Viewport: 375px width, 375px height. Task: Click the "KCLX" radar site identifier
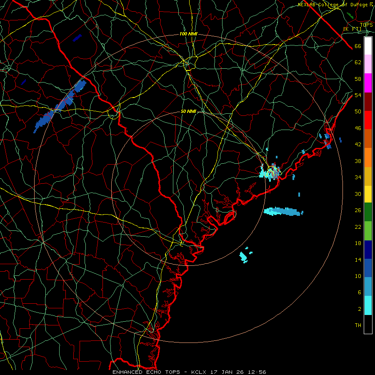coord(200,372)
